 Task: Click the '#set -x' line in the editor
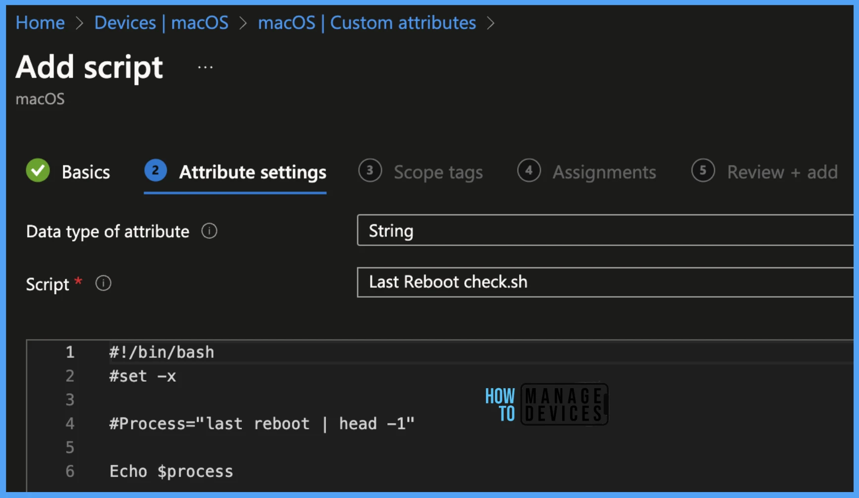click(143, 376)
